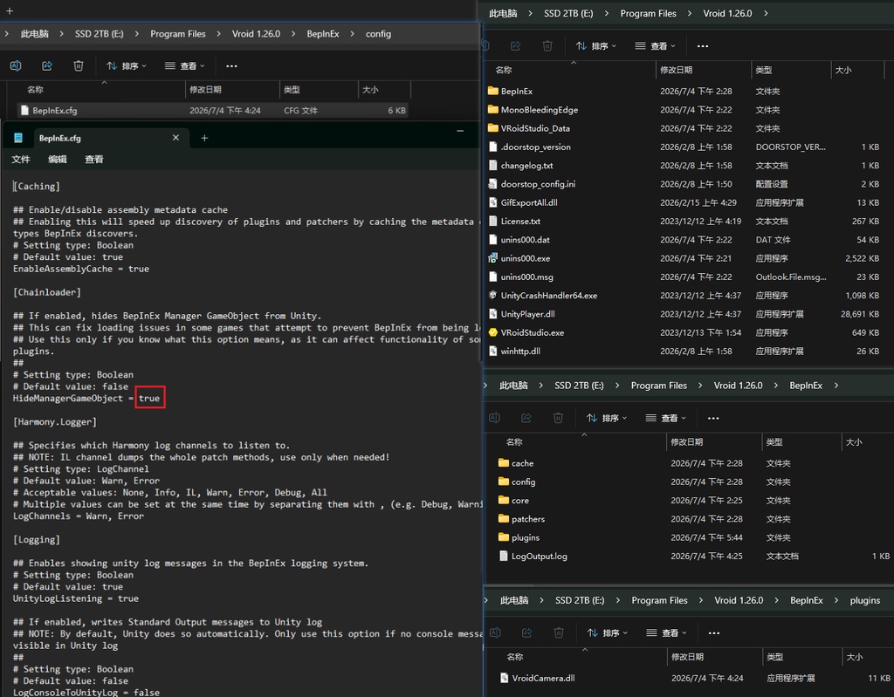Select the VroidCamera.dll file icon
Viewport: 894px width, 697px height.
point(504,678)
